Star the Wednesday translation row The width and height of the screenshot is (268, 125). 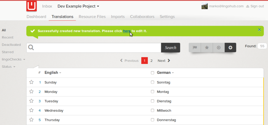[x=31, y=110]
